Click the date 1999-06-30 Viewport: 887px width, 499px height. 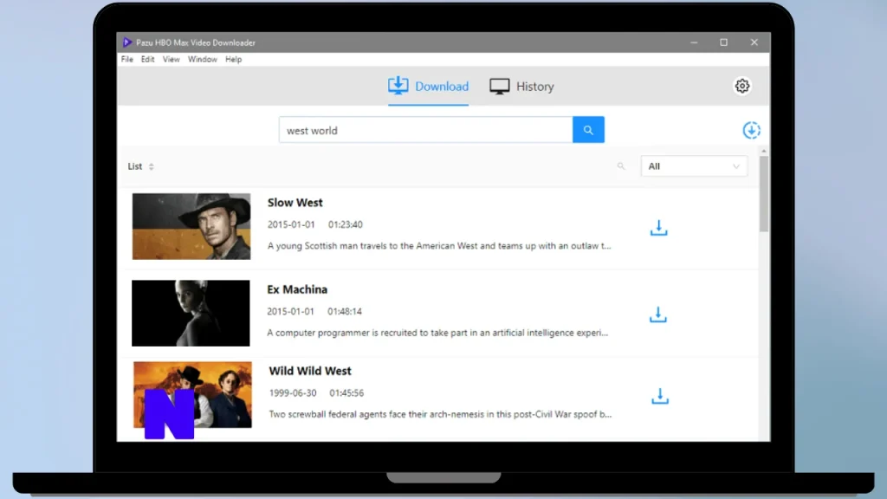[293, 392]
